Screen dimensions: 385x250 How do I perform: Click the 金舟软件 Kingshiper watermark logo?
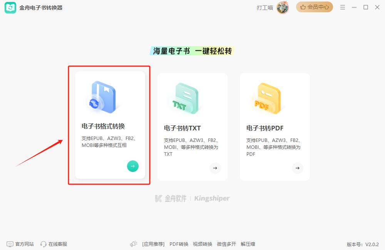tap(192, 198)
